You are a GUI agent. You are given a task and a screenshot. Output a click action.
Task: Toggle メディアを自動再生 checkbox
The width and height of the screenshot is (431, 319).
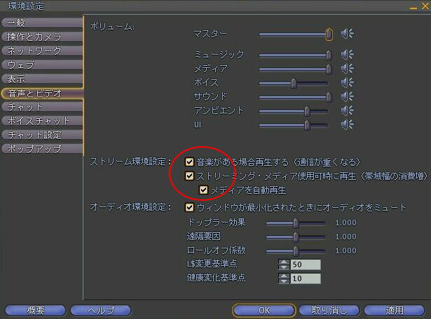point(203,190)
